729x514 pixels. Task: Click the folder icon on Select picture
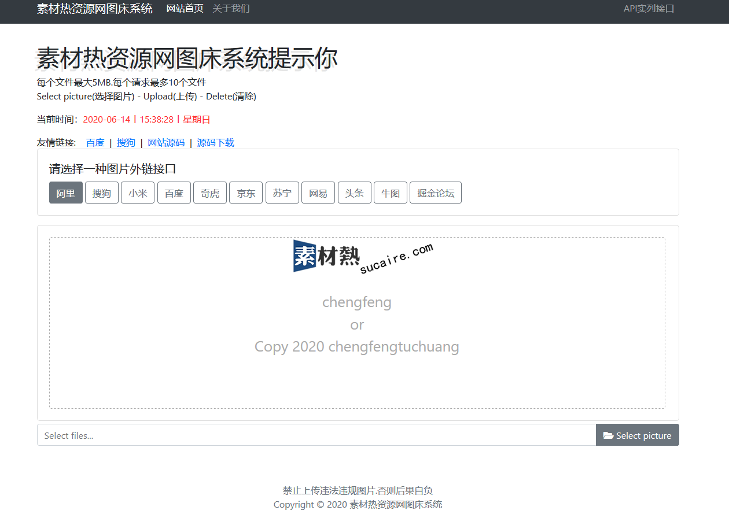point(608,435)
